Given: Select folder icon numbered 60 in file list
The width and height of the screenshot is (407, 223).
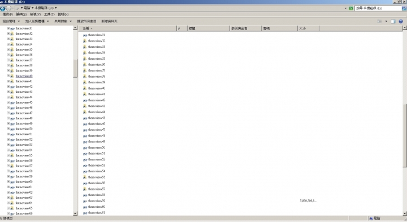Looking at the screenshot, I should pos(85,207).
